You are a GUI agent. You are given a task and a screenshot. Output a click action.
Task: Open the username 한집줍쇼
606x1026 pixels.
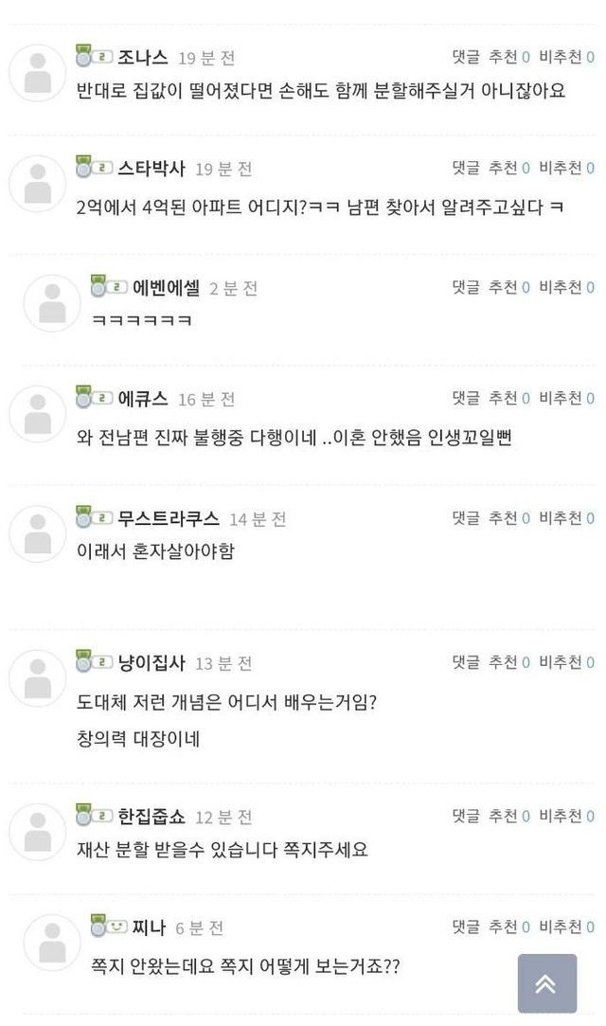click(x=151, y=817)
